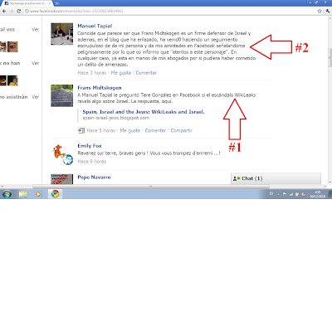The width and height of the screenshot is (332, 321).
Task: Open the Manuel Tapial name link
Action: click(95, 26)
